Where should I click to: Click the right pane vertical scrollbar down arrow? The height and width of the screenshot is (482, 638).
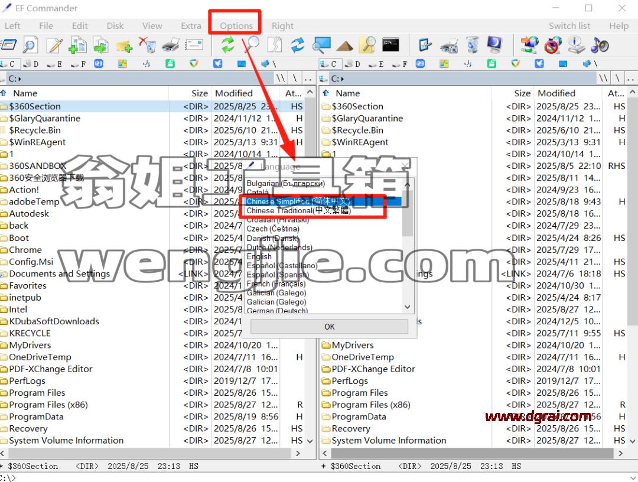click(632, 441)
